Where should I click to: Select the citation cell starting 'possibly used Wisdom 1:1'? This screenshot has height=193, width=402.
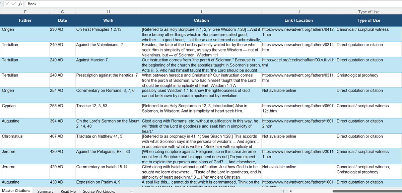pyautogui.click(x=201, y=95)
